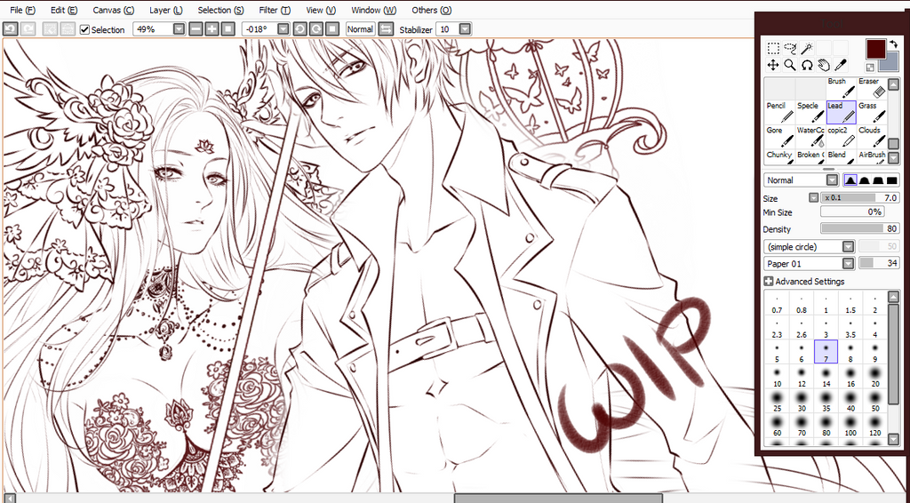Open the Canvas menu
Image resolution: width=910 pixels, height=503 pixels.
[x=113, y=10]
